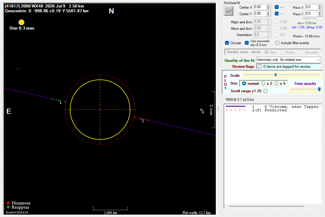Click the Major axis (km) field
This screenshot has height=217, width=325.
click(x=260, y=21)
